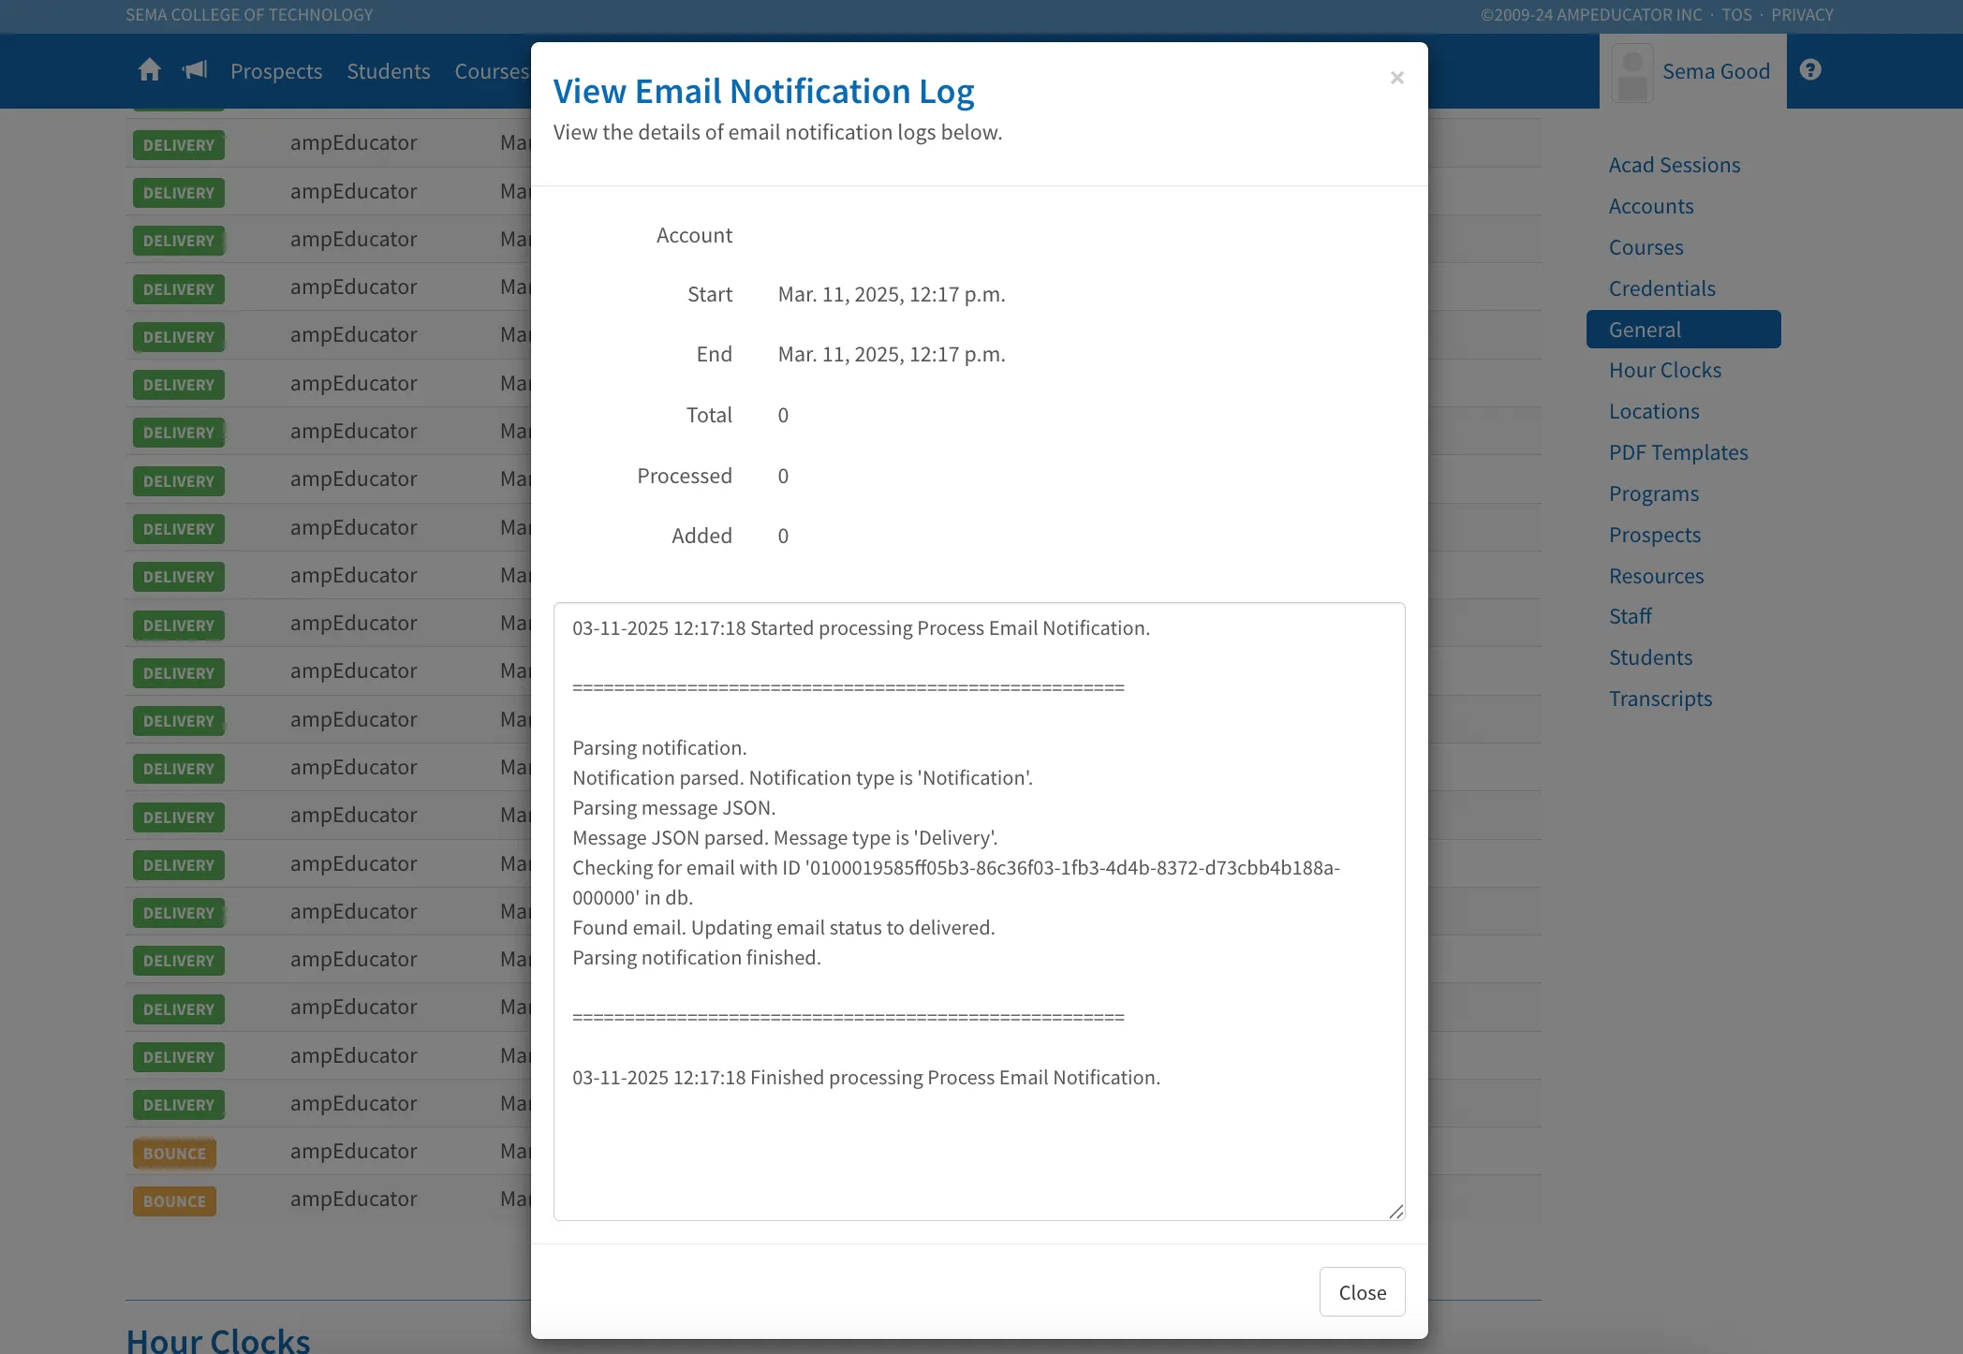Click the 'Processed' label in dialog
Screen dimensions: 1963x1354
(685, 476)
